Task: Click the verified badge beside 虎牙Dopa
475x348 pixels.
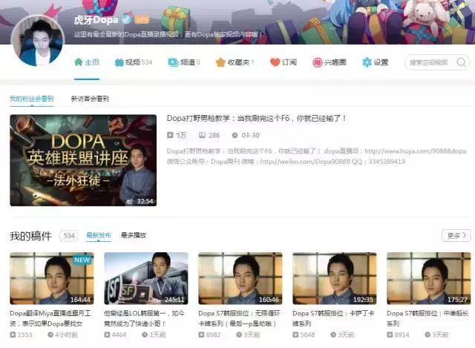Action: click(126, 19)
